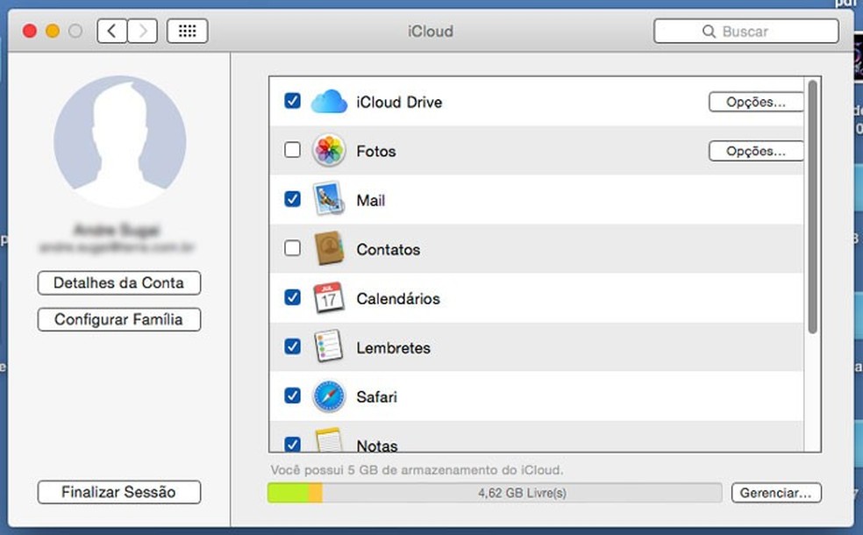Screen dimensions: 863x535
Task: Uncheck the iCloud Drive checkbox
Action: coord(293,102)
